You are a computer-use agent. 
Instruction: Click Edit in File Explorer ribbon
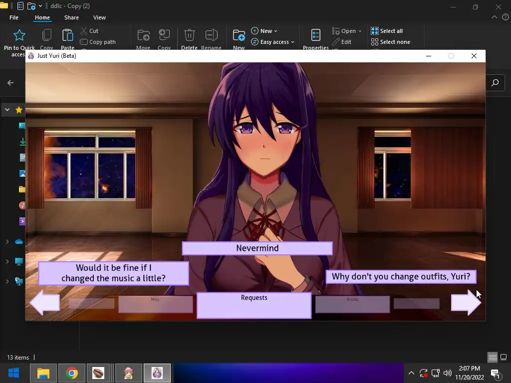pyautogui.click(x=341, y=42)
